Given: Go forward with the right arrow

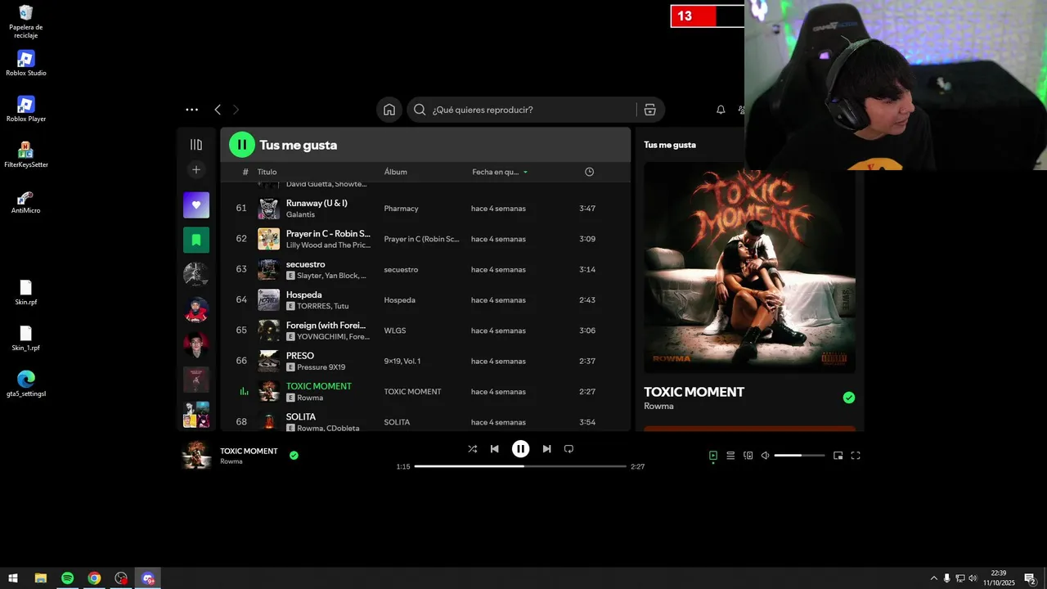Looking at the screenshot, I should 236,110.
